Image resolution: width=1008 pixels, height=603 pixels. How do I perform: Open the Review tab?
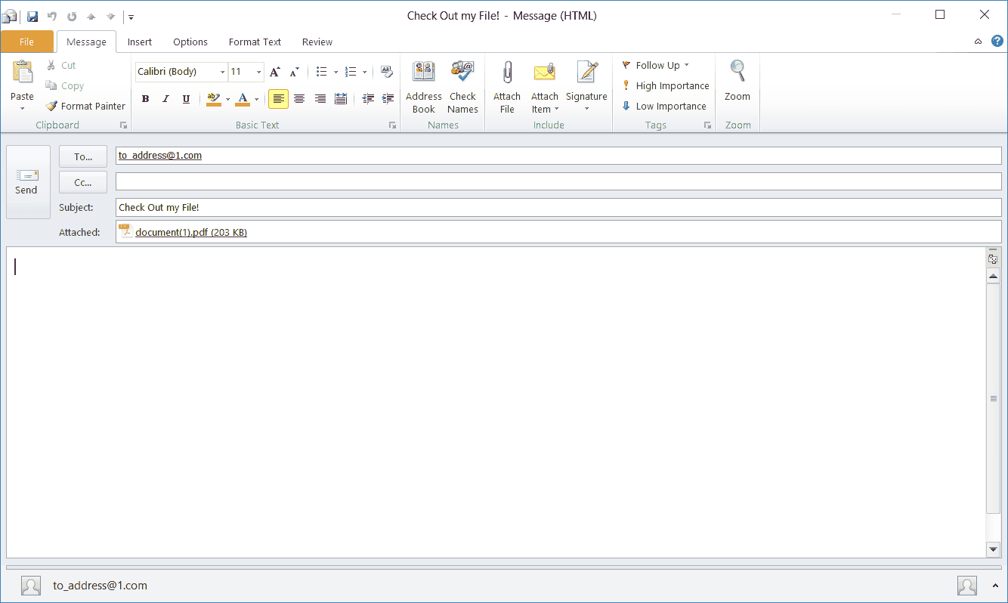pos(317,42)
